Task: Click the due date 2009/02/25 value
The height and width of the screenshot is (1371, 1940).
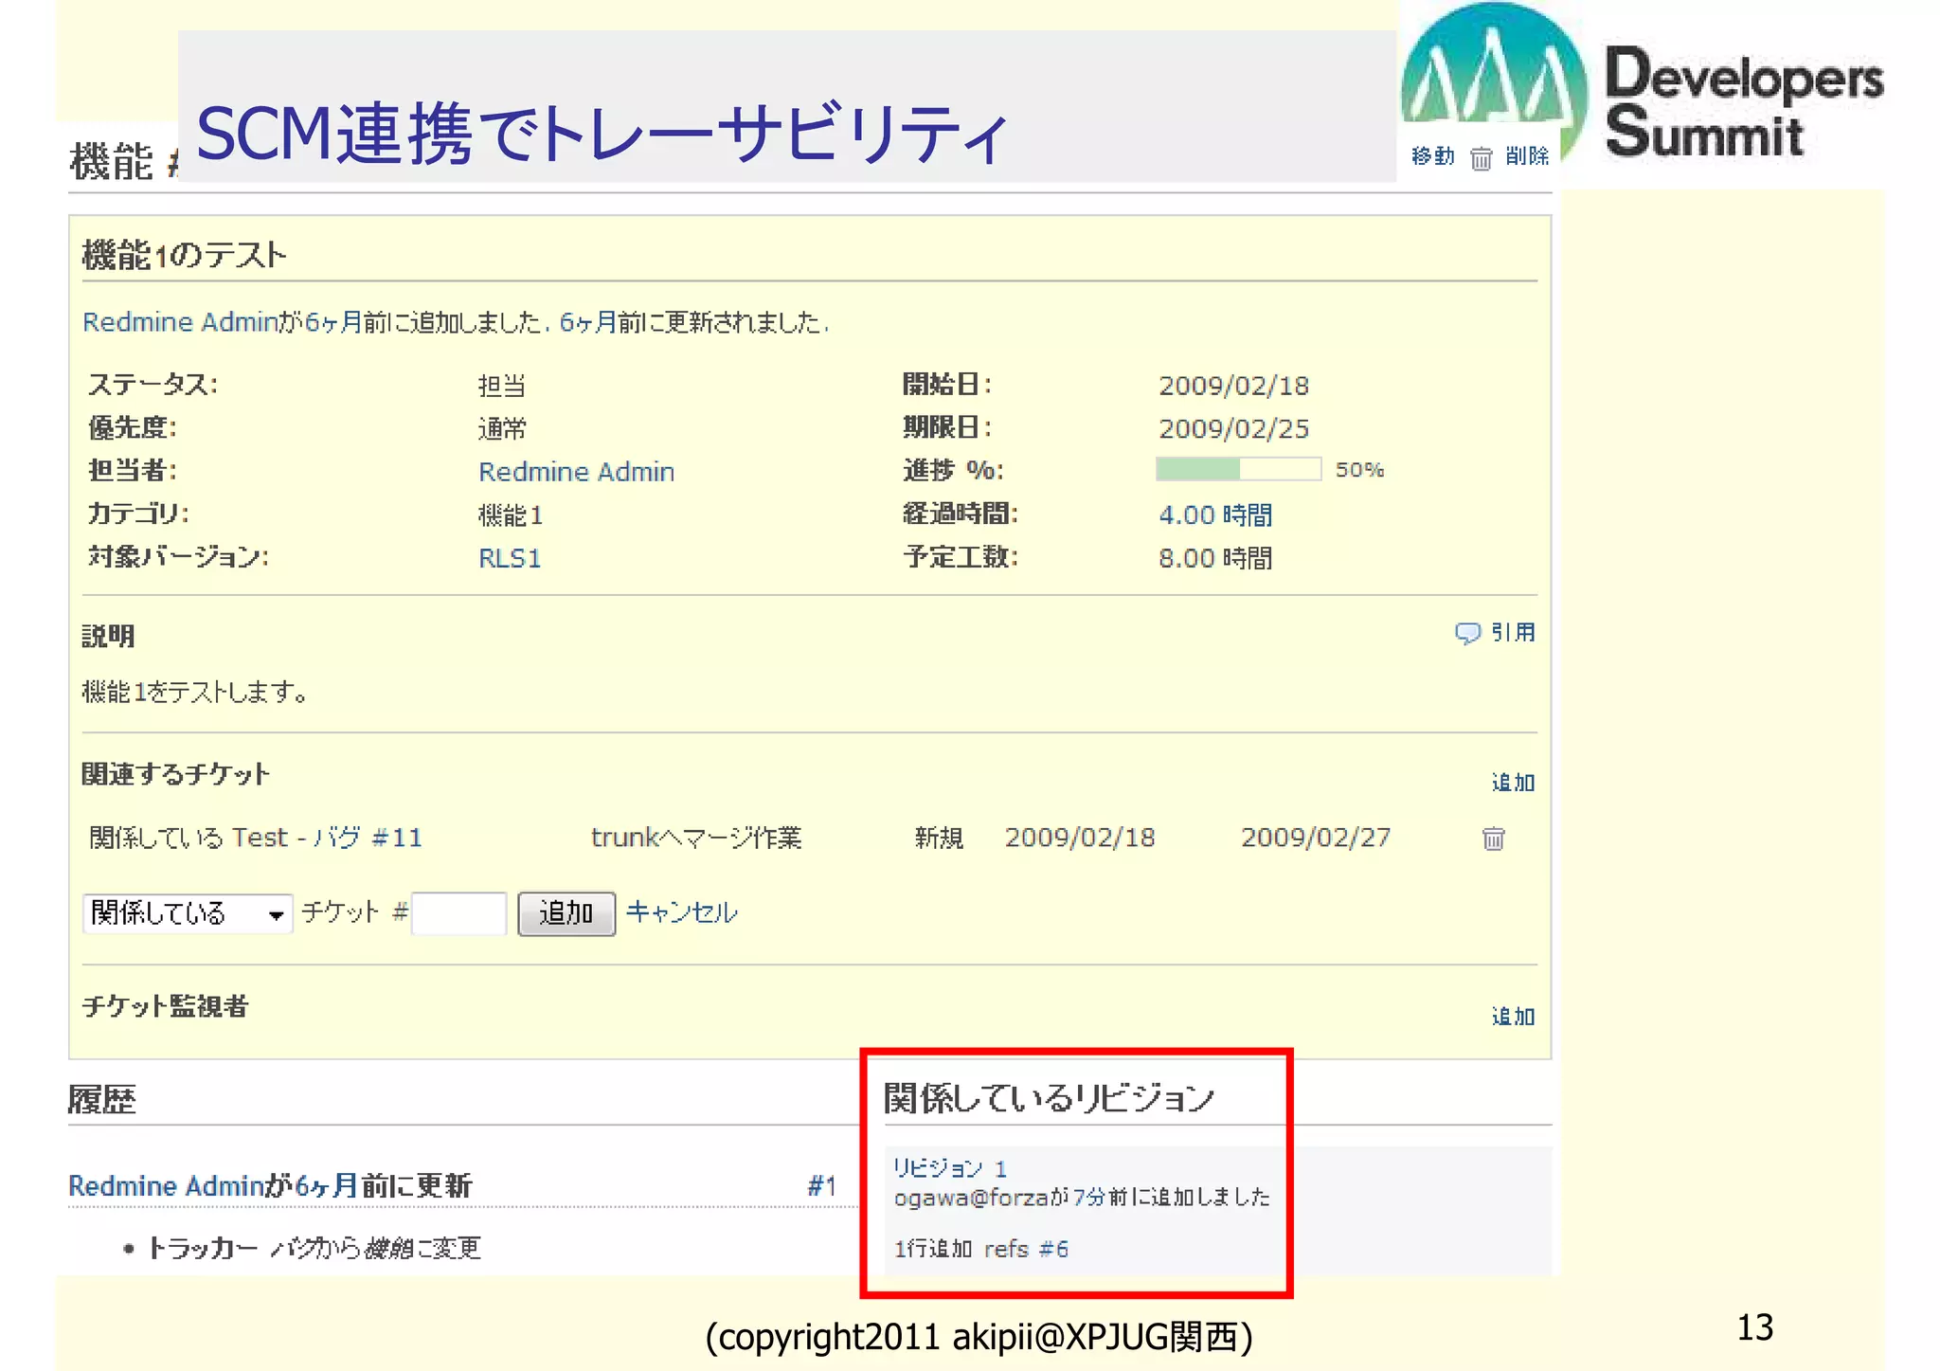Action: [x=1233, y=428]
